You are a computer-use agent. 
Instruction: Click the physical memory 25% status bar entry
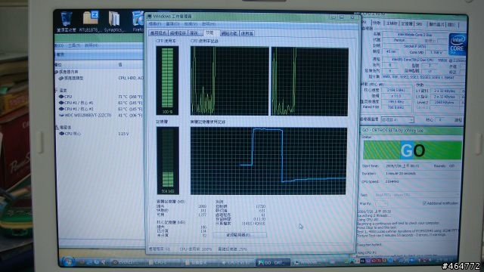233,249
